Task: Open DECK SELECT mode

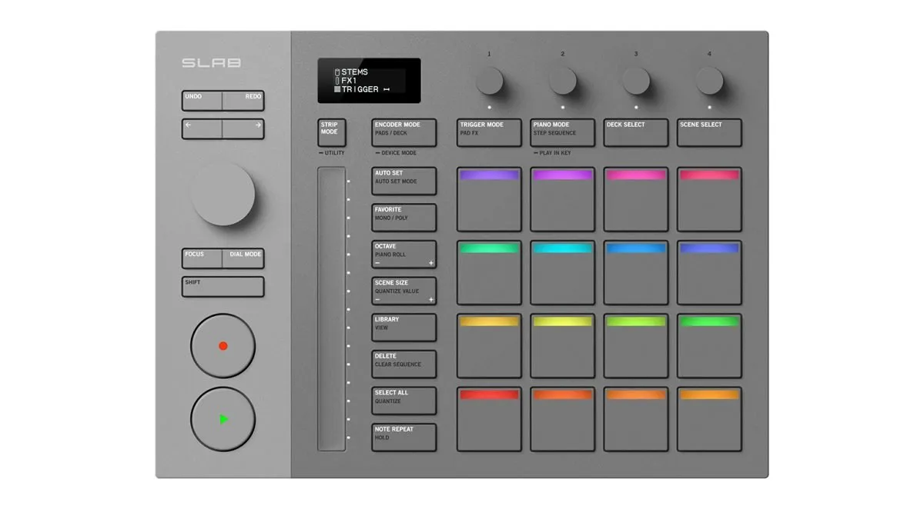Action: [x=635, y=132]
